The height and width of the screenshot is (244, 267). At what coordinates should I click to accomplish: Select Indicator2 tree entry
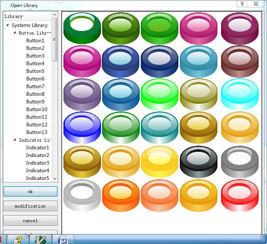click(x=38, y=155)
